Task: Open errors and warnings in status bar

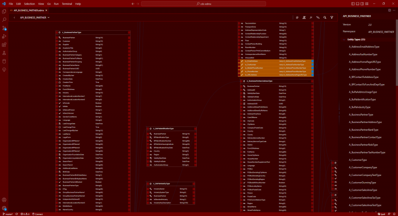Action: 25,214
